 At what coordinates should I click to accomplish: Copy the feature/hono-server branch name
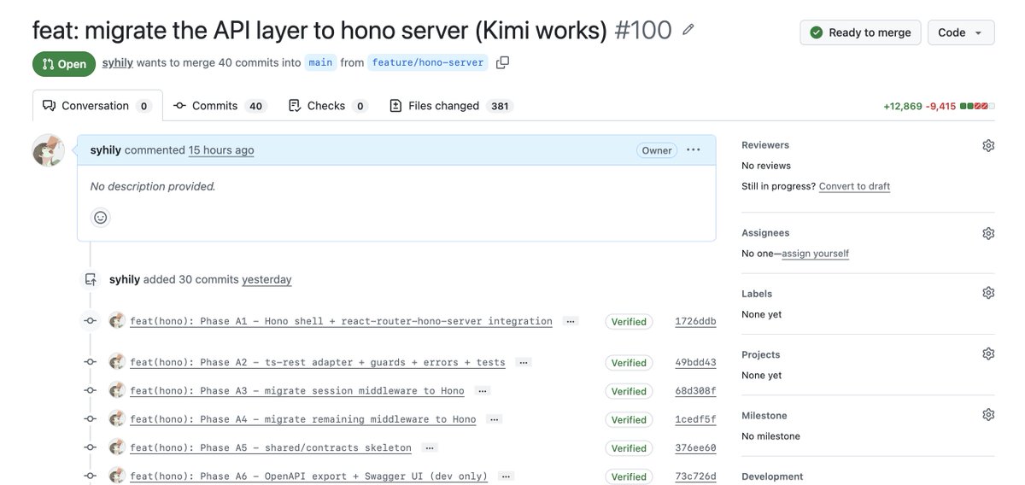pyautogui.click(x=502, y=62)
